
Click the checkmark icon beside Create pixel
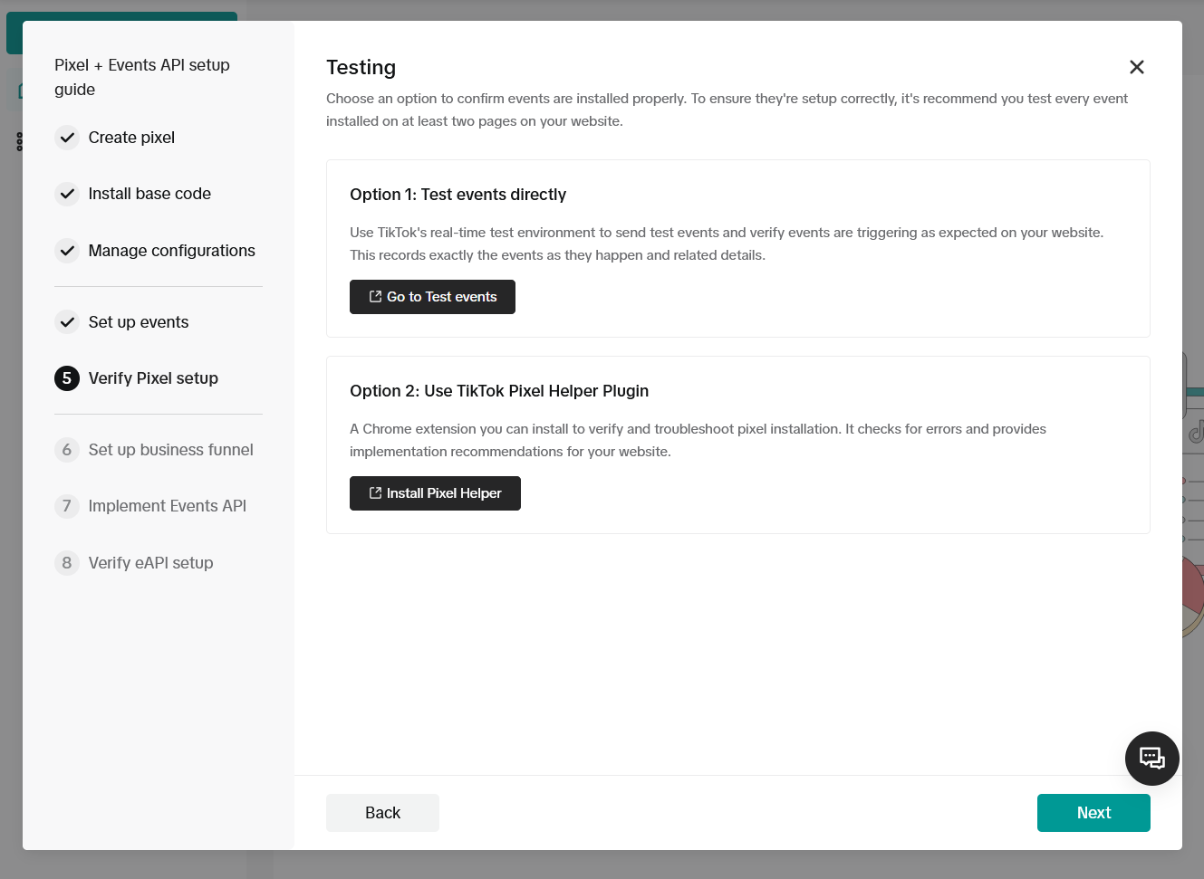(x=67, y=138)
